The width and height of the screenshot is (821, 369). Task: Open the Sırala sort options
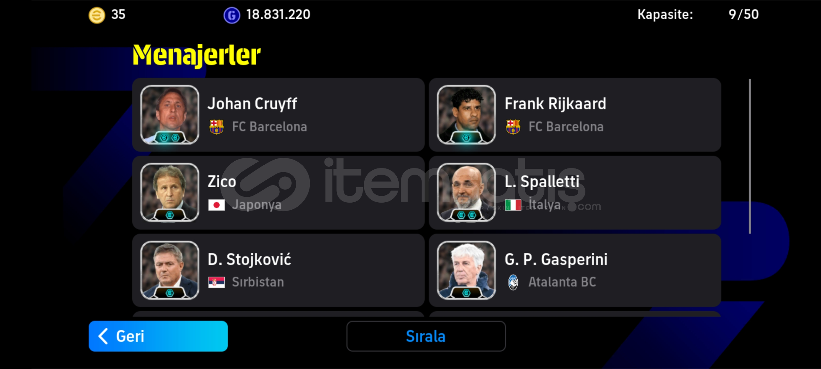click(x=426, y=336)
